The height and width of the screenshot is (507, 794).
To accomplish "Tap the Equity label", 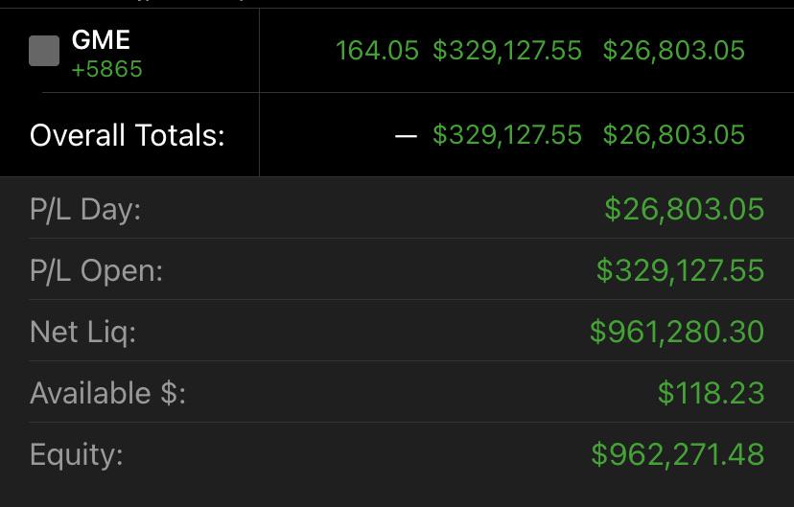I will 77,453.
